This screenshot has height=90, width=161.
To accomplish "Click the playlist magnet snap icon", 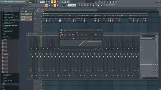I will [x=23, y=8].
